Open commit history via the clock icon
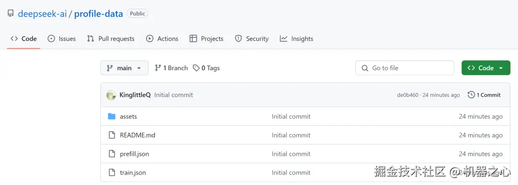Viewport: 518px width, 185px height. click(x=471, y=95)
